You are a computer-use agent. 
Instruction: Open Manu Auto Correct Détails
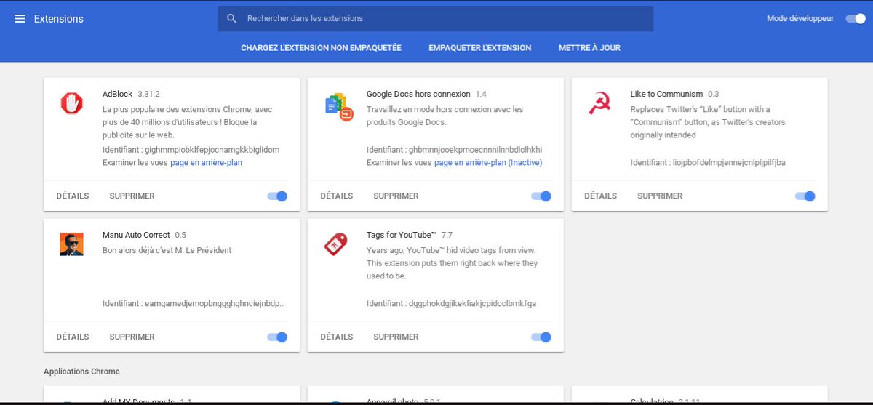pos(73,337)
